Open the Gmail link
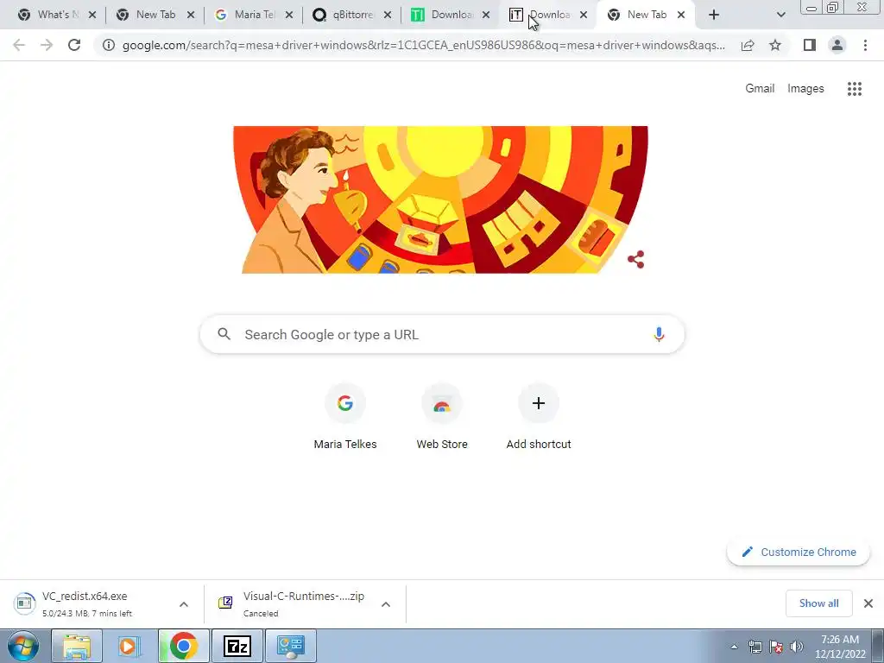Viewport: 884px width, 663px height. 760,89
